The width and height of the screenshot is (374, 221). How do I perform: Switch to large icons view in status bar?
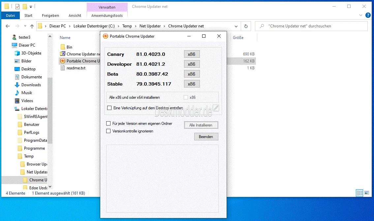point(367,193)
